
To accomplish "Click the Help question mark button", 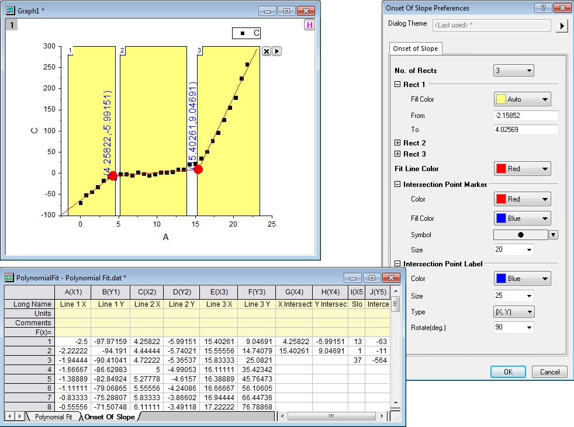I will pyautogui.click(x=543, y=8).
